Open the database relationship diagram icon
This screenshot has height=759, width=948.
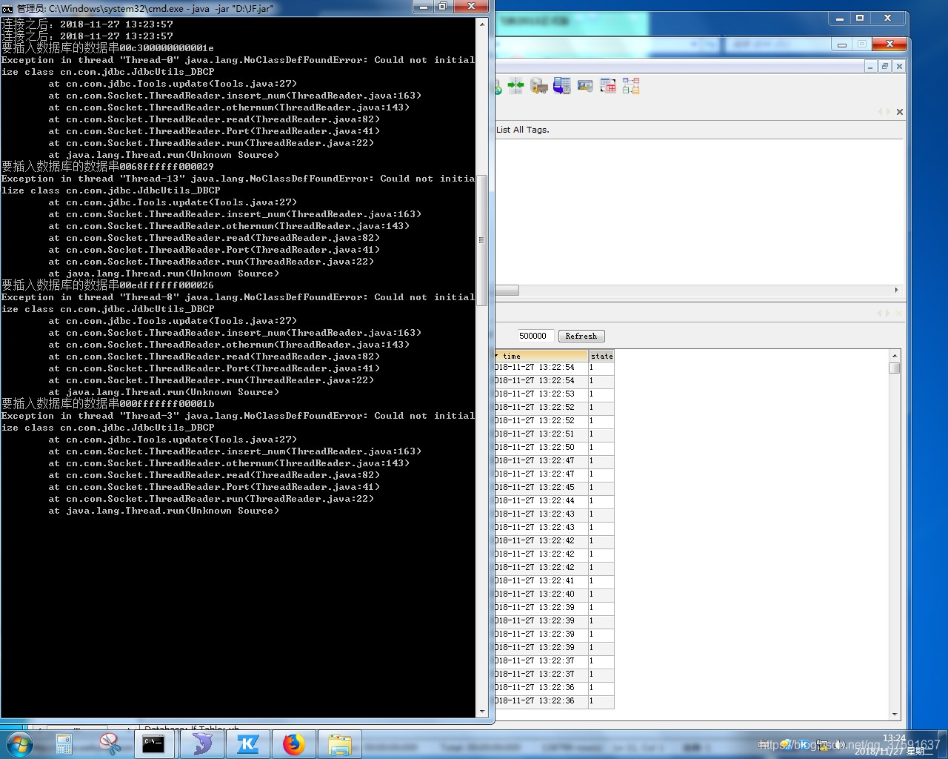pyautogui.click(x=631, y=85)
